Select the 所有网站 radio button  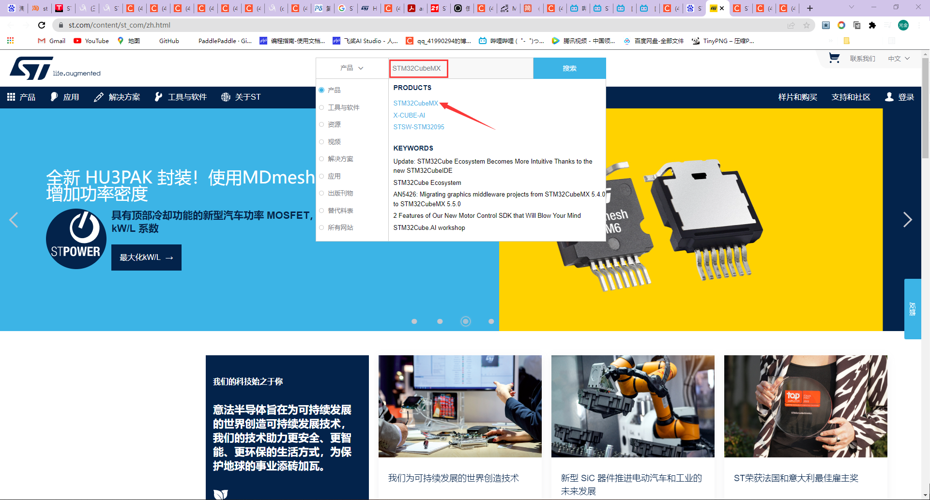(x=321, y=227)
